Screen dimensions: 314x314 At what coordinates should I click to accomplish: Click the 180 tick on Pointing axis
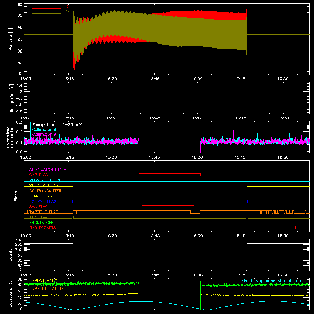(19, 4)
